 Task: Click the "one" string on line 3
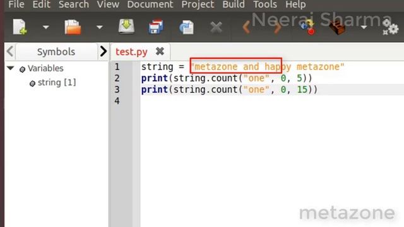tap(256, 90)
